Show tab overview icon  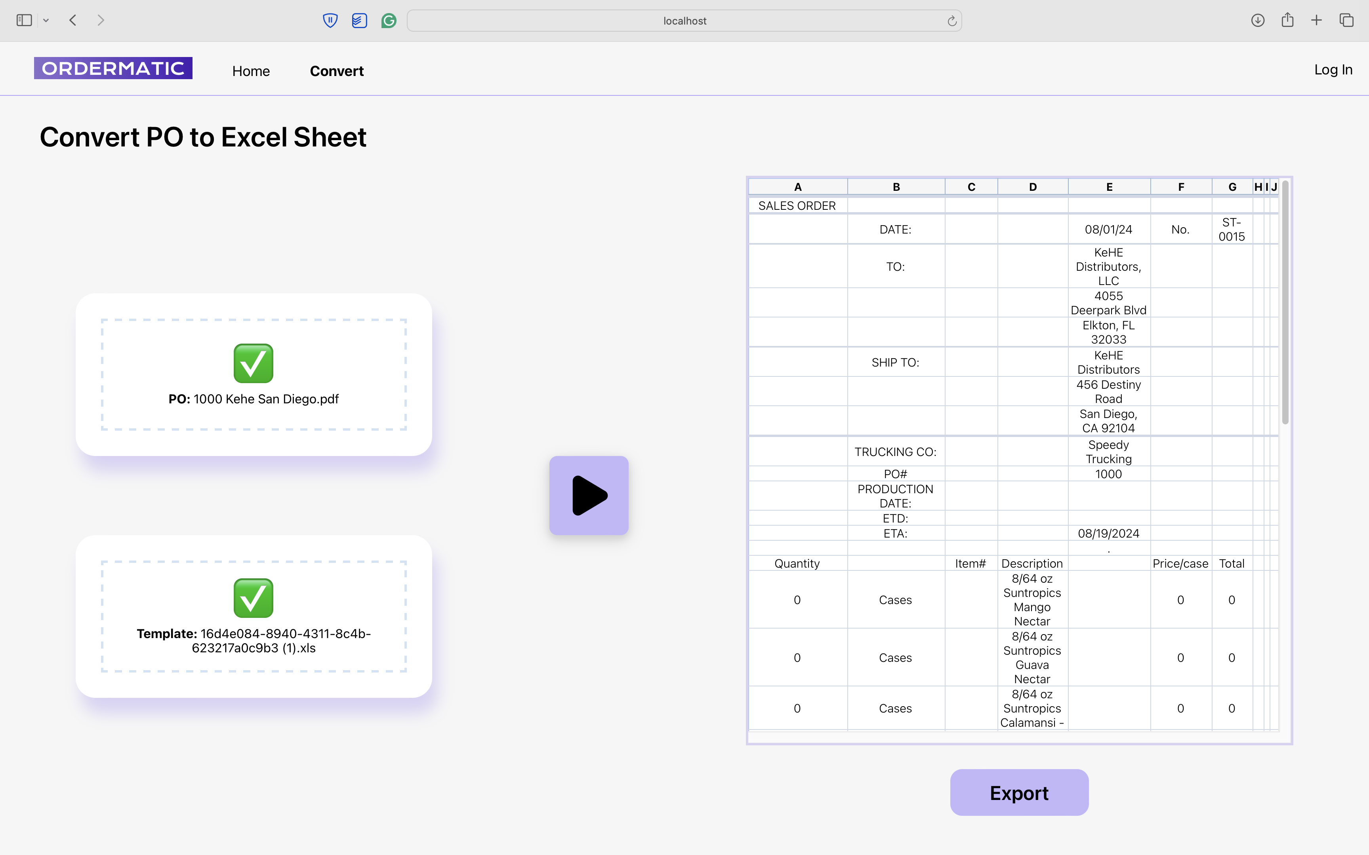[1346, 20]
